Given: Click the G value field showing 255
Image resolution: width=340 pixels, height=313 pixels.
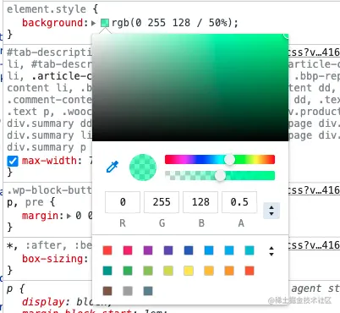Looking at the screenshot, I should [162, 202].
